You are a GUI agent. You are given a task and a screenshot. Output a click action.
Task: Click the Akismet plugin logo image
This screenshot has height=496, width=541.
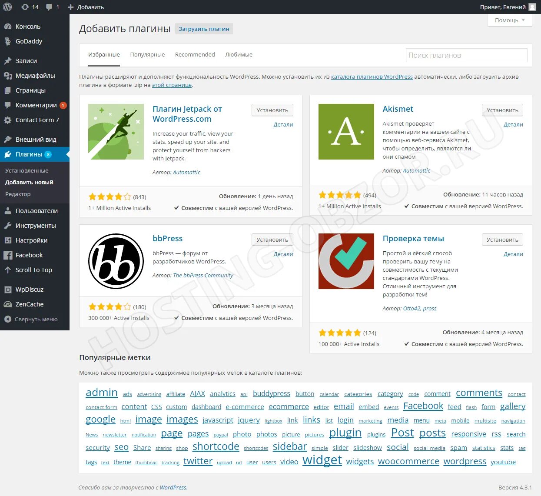pos(346,132)
